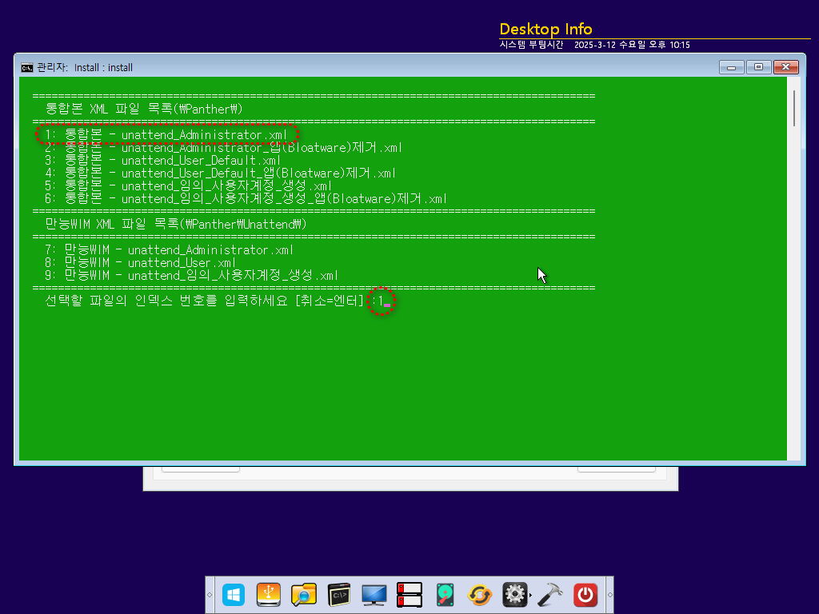Viewport: 819px width, 614px height.
Task: Launch the teal hard disk utility icon
Action: [445, 595]
